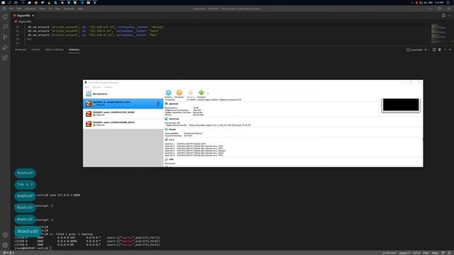Select the Vagrantfile editor tab

[x=23, y=16]
